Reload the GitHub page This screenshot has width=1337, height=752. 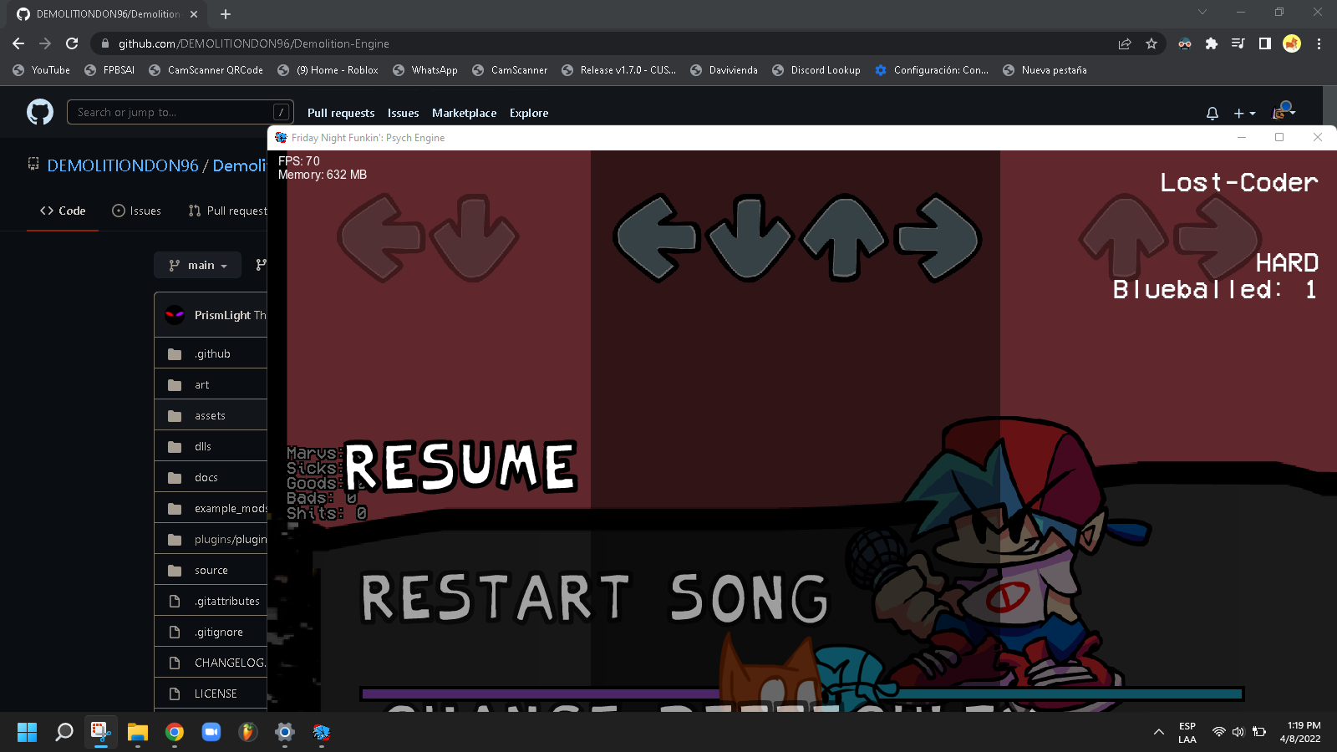click(x=72, y=43)
